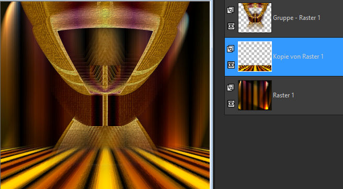Click the Gruppe - Raster 1 layer thumbnail
Screen dimensions: 343x189
point(255,18)
